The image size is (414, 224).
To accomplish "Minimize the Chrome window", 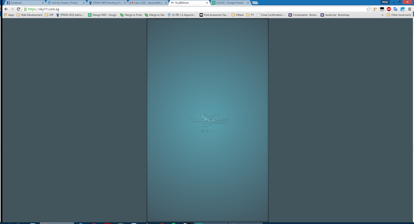I will pos(394,2).
